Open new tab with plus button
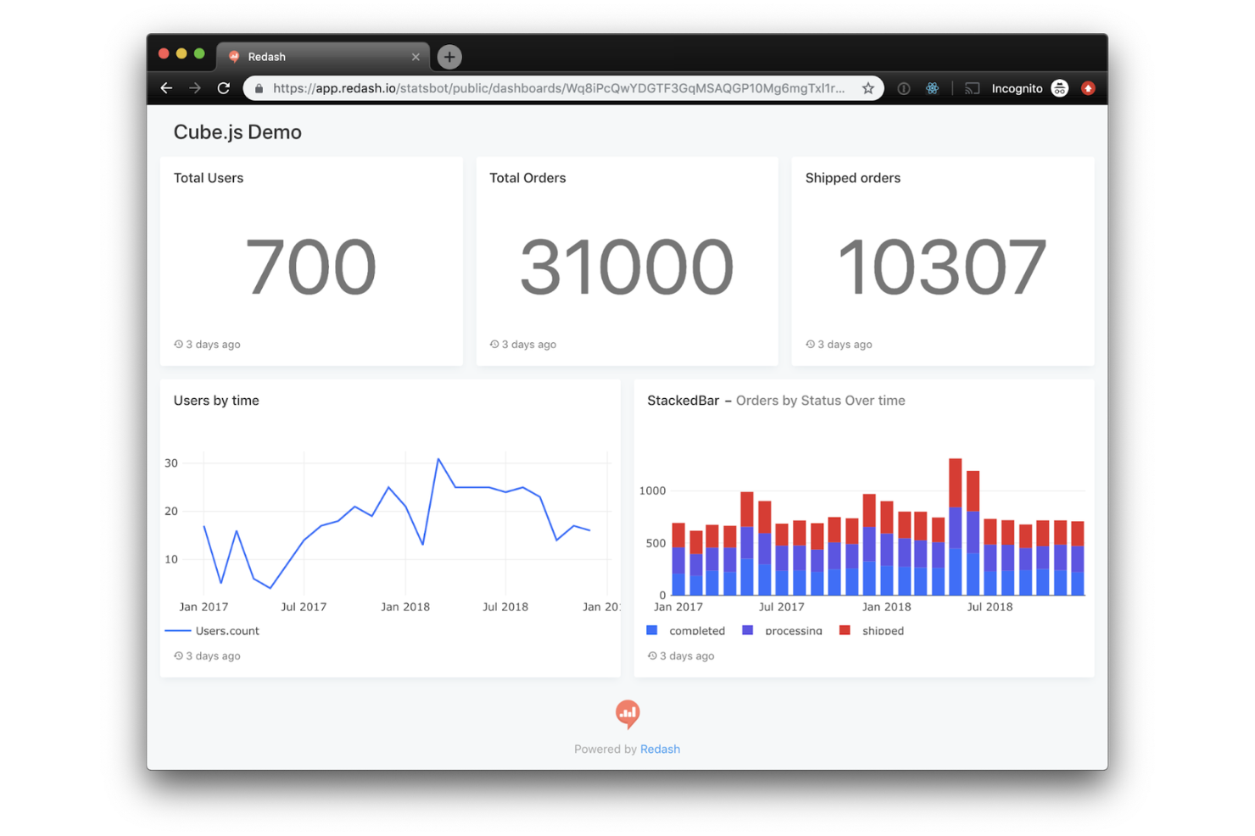Screen dimensions: 1255x836 coord(449,57)
